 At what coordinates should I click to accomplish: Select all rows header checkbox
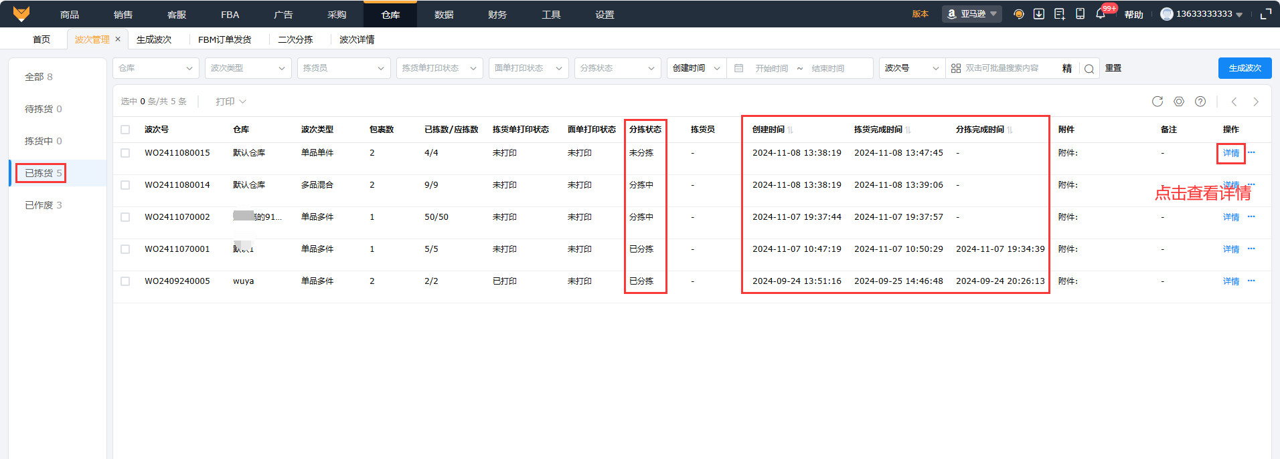click(x=125, y=130)
